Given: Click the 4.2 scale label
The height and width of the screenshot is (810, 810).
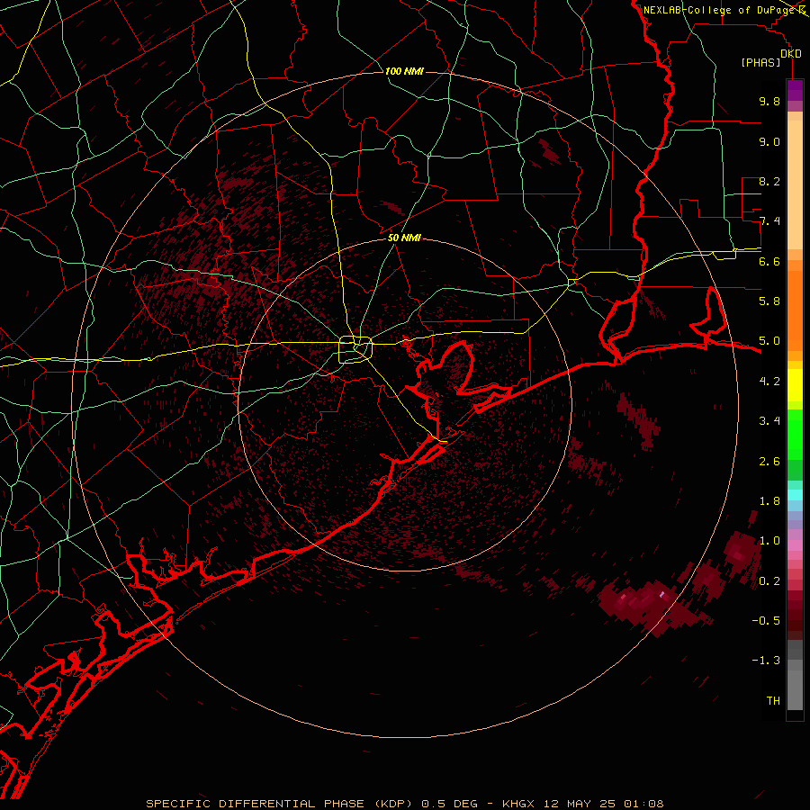Looking at the screenshot, I should point(769,382).
